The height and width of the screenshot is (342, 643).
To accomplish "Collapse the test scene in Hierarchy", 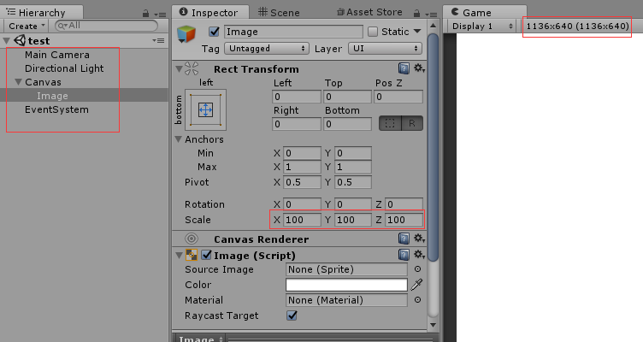I will [x=7, y=40].
